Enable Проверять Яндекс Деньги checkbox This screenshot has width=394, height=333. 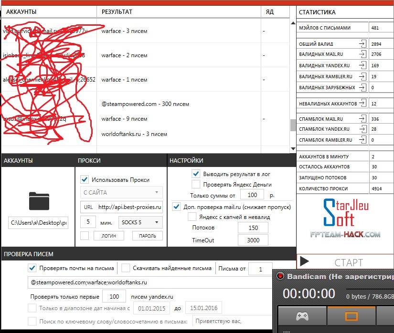pos(196,184)
